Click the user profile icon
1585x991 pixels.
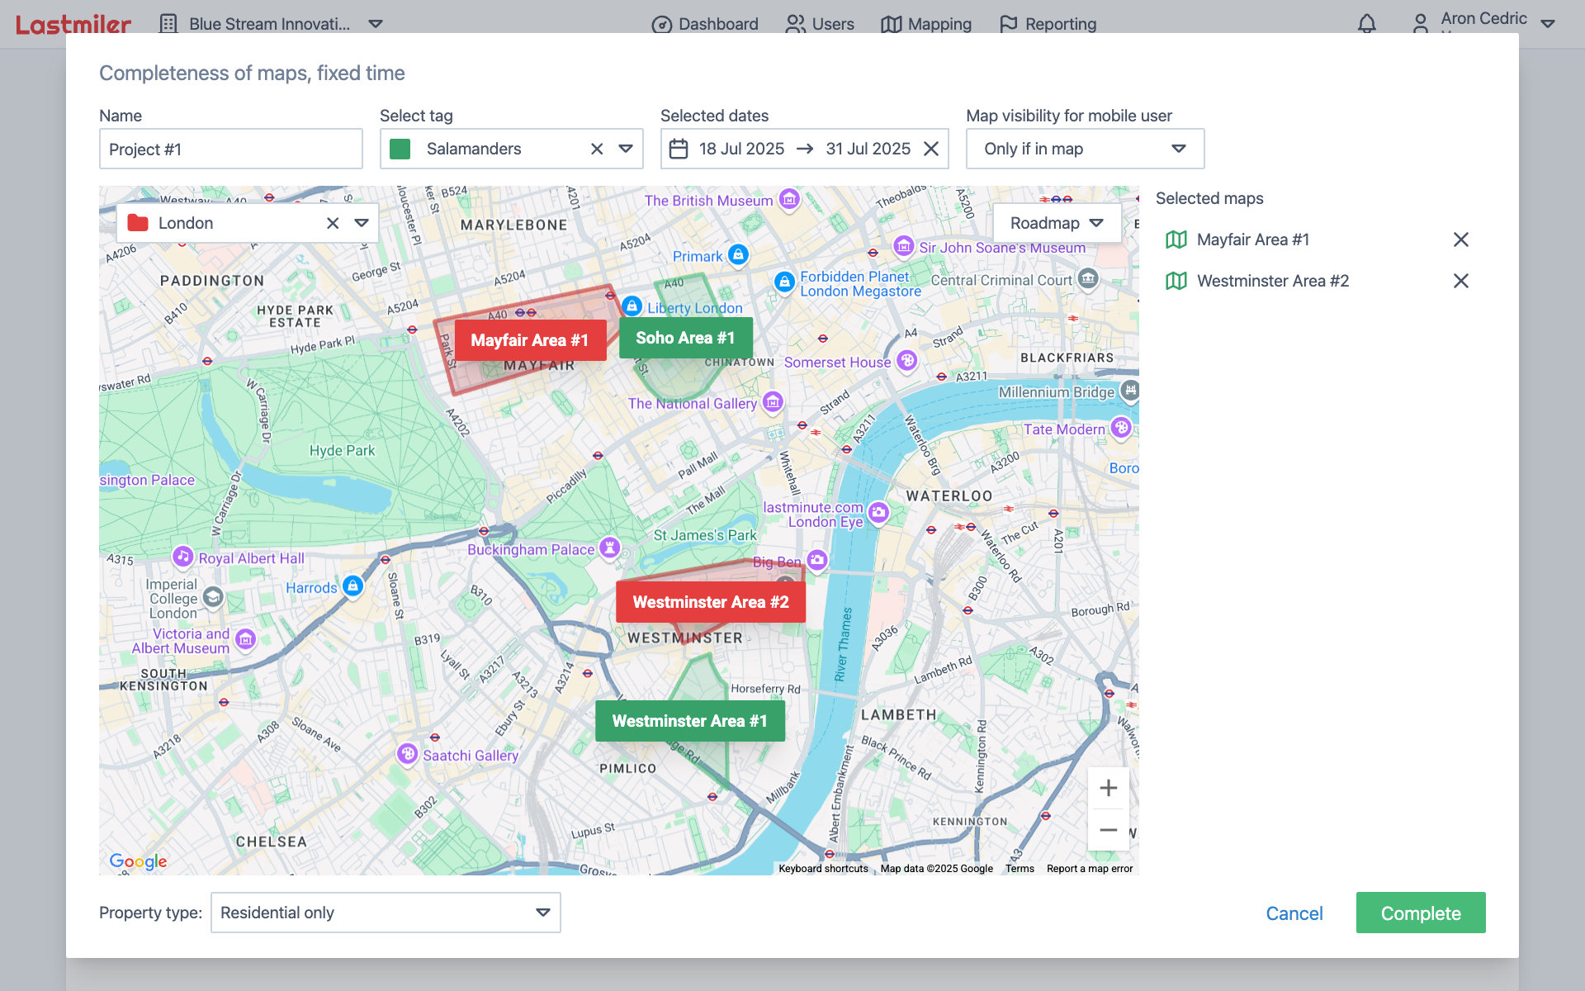pos(1420,24)
